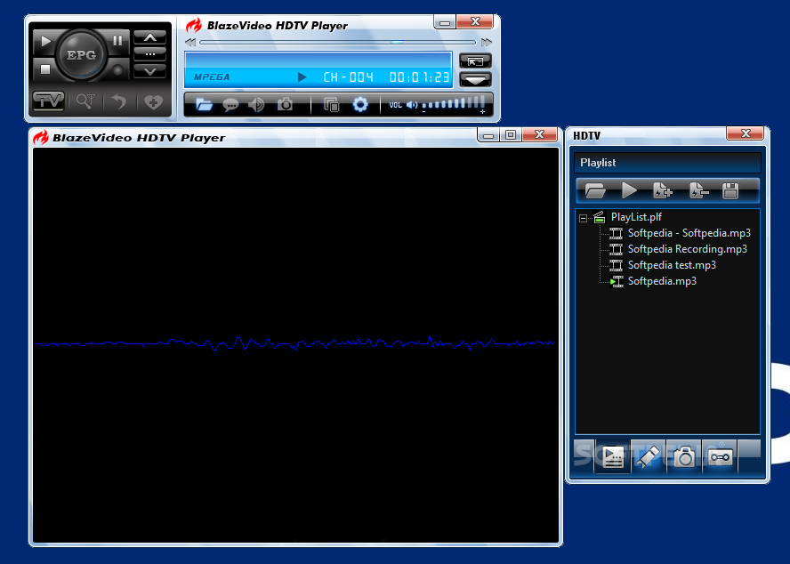The image size is (790, 564).
Task: Open a playlist with the HDTV panel folder icon
Action: (595, 191)
